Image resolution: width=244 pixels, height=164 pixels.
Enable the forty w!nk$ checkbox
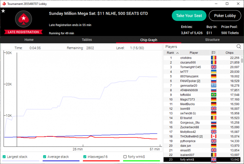(125, 157)
